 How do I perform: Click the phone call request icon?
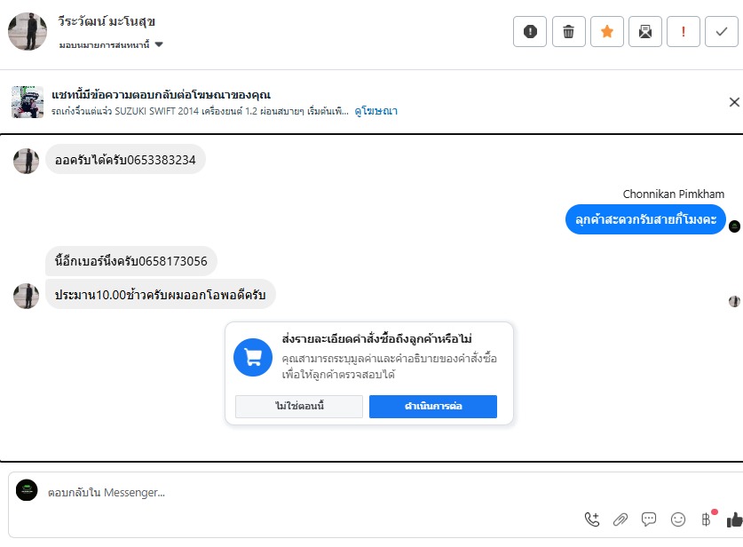pos(592,519)
